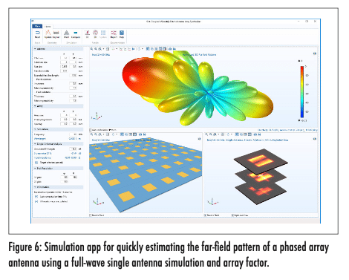Screen dimensions: 349x280
Task: Click the Mesh icon in the Simulation group
Action: pos(66,34)
